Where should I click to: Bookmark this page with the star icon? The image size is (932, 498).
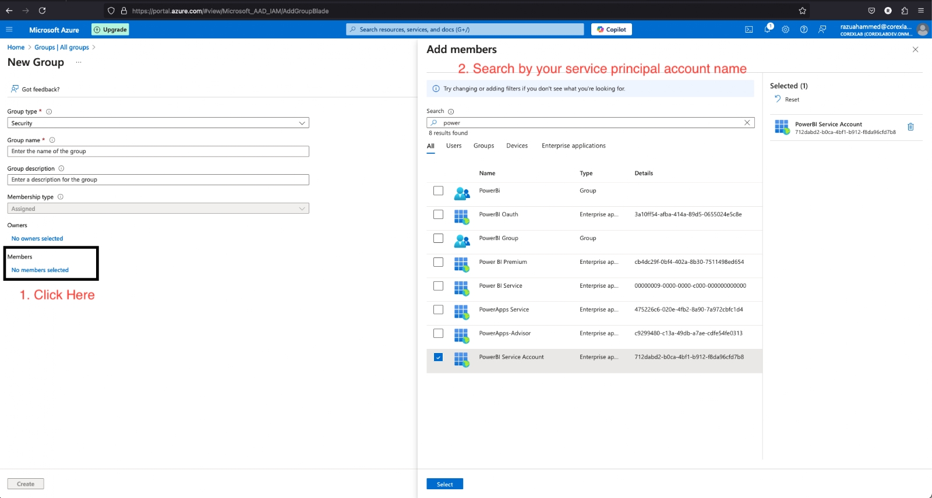803,10
